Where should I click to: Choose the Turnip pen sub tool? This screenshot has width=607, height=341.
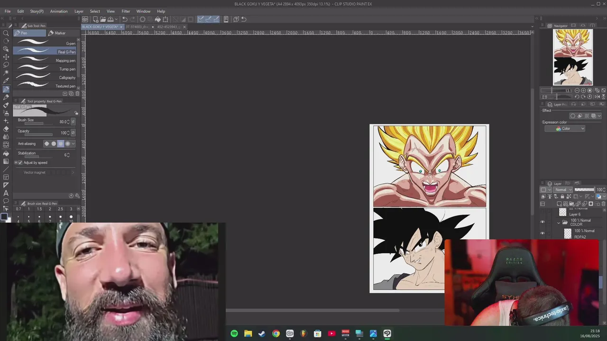tap(45, 69)
